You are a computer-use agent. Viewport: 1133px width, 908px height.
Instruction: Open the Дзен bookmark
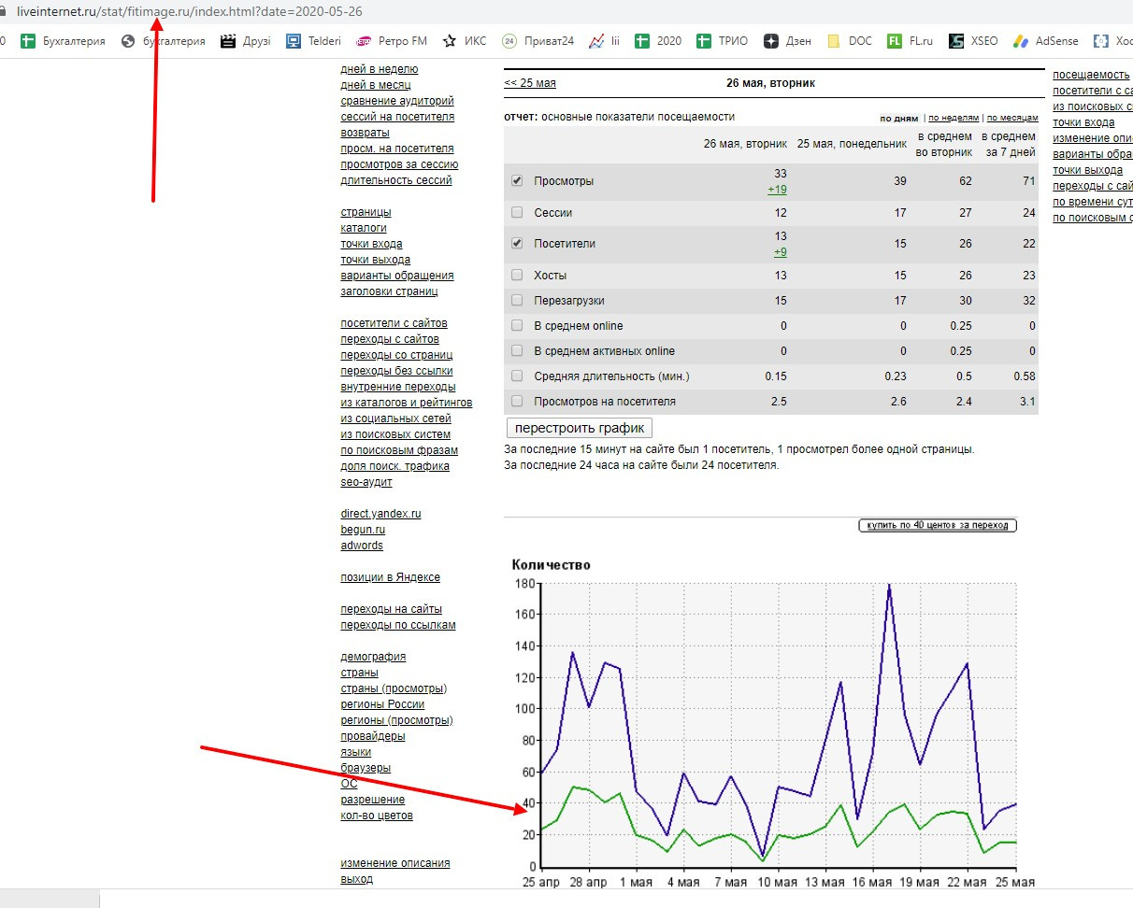(x=787, y=41)
